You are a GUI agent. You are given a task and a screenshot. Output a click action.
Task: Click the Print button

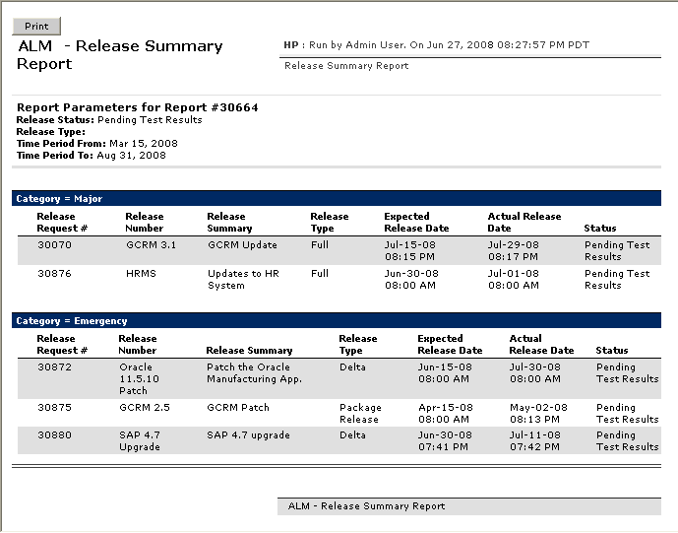click(x=36, y=27)
